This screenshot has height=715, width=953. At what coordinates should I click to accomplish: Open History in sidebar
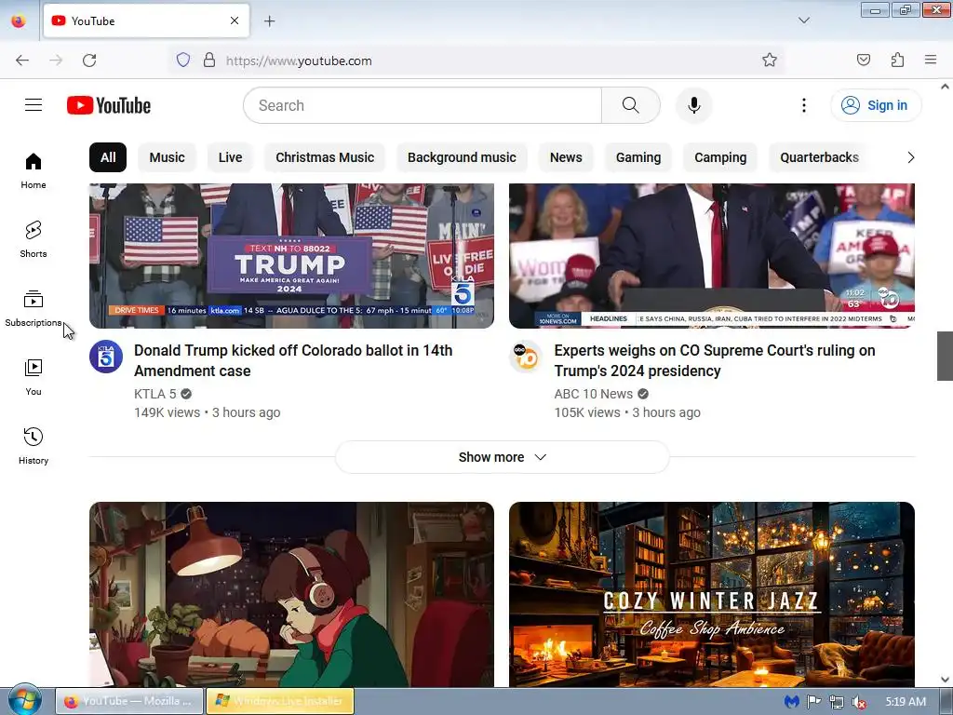coord(34,446)
